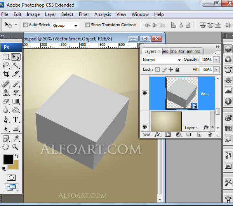233x206 pixels.
Task: Add a layer mask
Action: 168,134
